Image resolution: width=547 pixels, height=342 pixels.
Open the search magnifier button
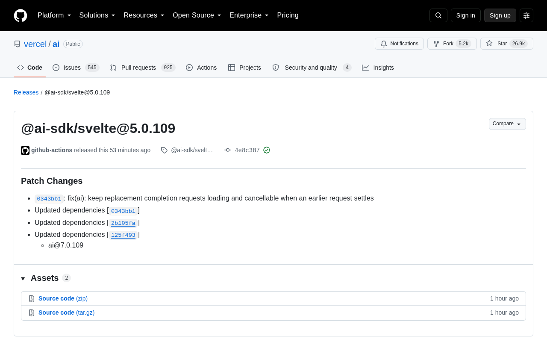point(438,15)
